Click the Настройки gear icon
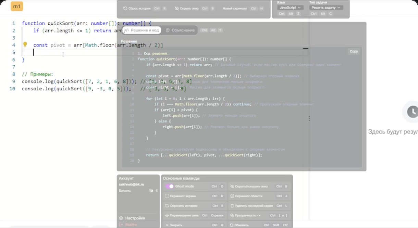Screen dimensions: 418x228 coord(121,218)
